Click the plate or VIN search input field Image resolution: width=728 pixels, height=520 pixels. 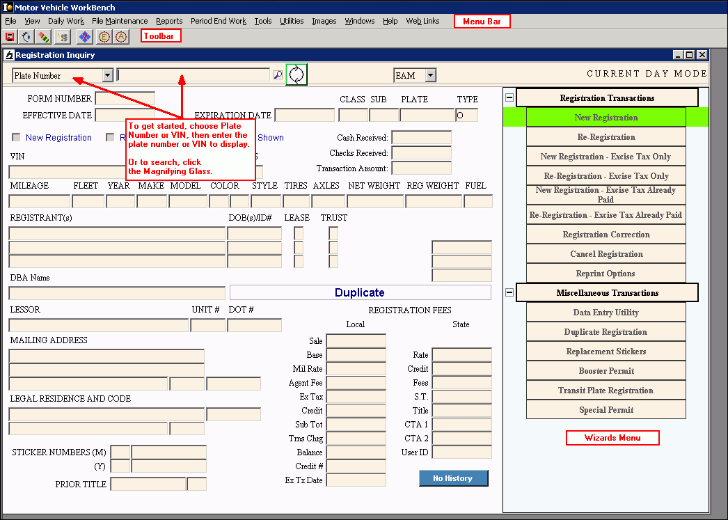pyautogui.click(x=193, y=74)
